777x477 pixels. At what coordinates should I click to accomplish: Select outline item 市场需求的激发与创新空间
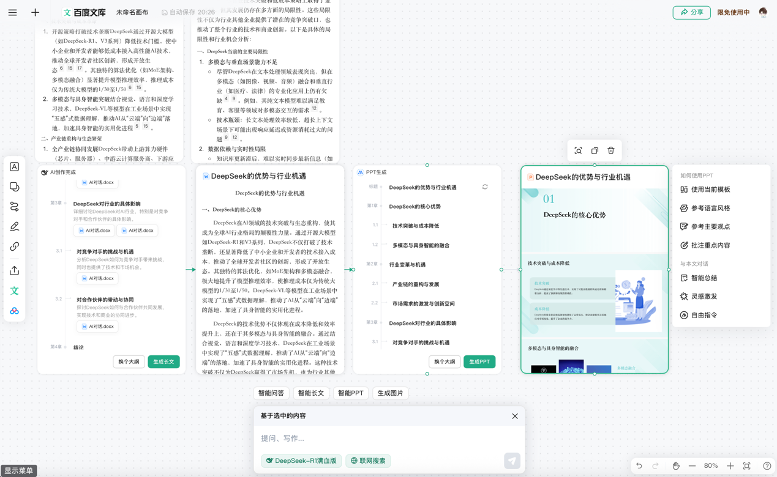tap(423, 303)
